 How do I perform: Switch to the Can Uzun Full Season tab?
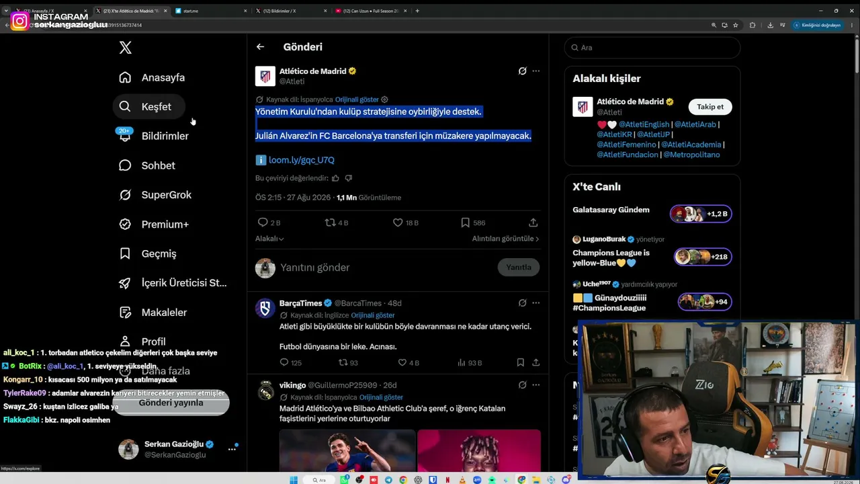[370, 11]
